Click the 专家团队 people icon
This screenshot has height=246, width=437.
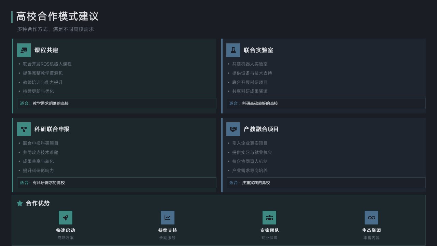pyautogui.click(x=269, y=218)
